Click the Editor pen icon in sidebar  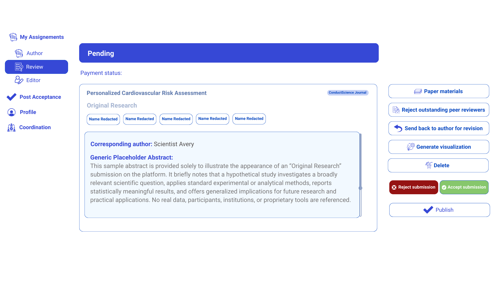click(19, 80)
